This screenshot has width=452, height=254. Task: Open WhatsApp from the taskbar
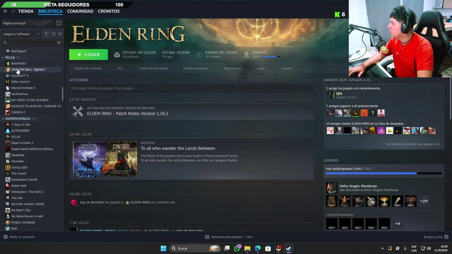pos(237,248)
